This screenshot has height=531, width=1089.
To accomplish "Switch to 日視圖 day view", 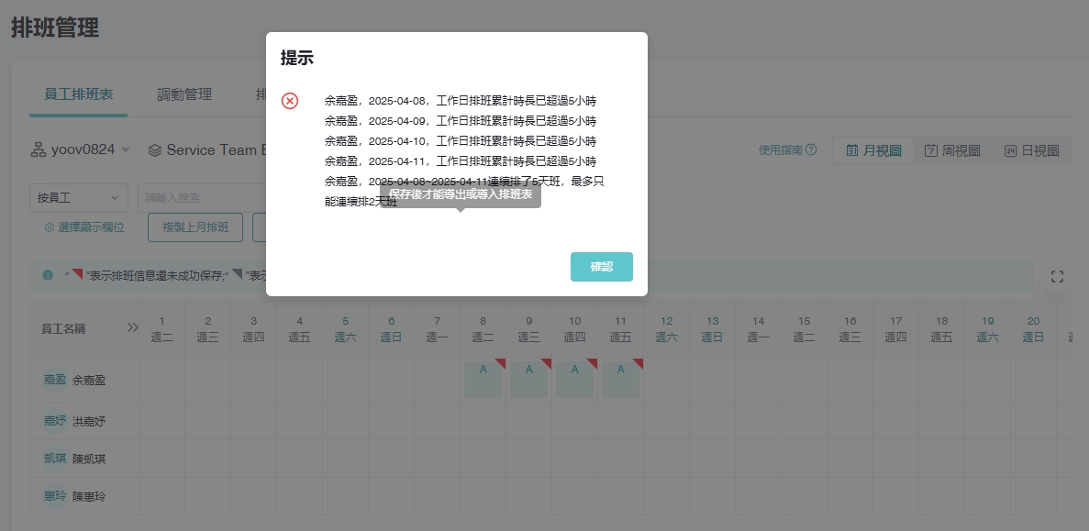I will coord(1031,150).
